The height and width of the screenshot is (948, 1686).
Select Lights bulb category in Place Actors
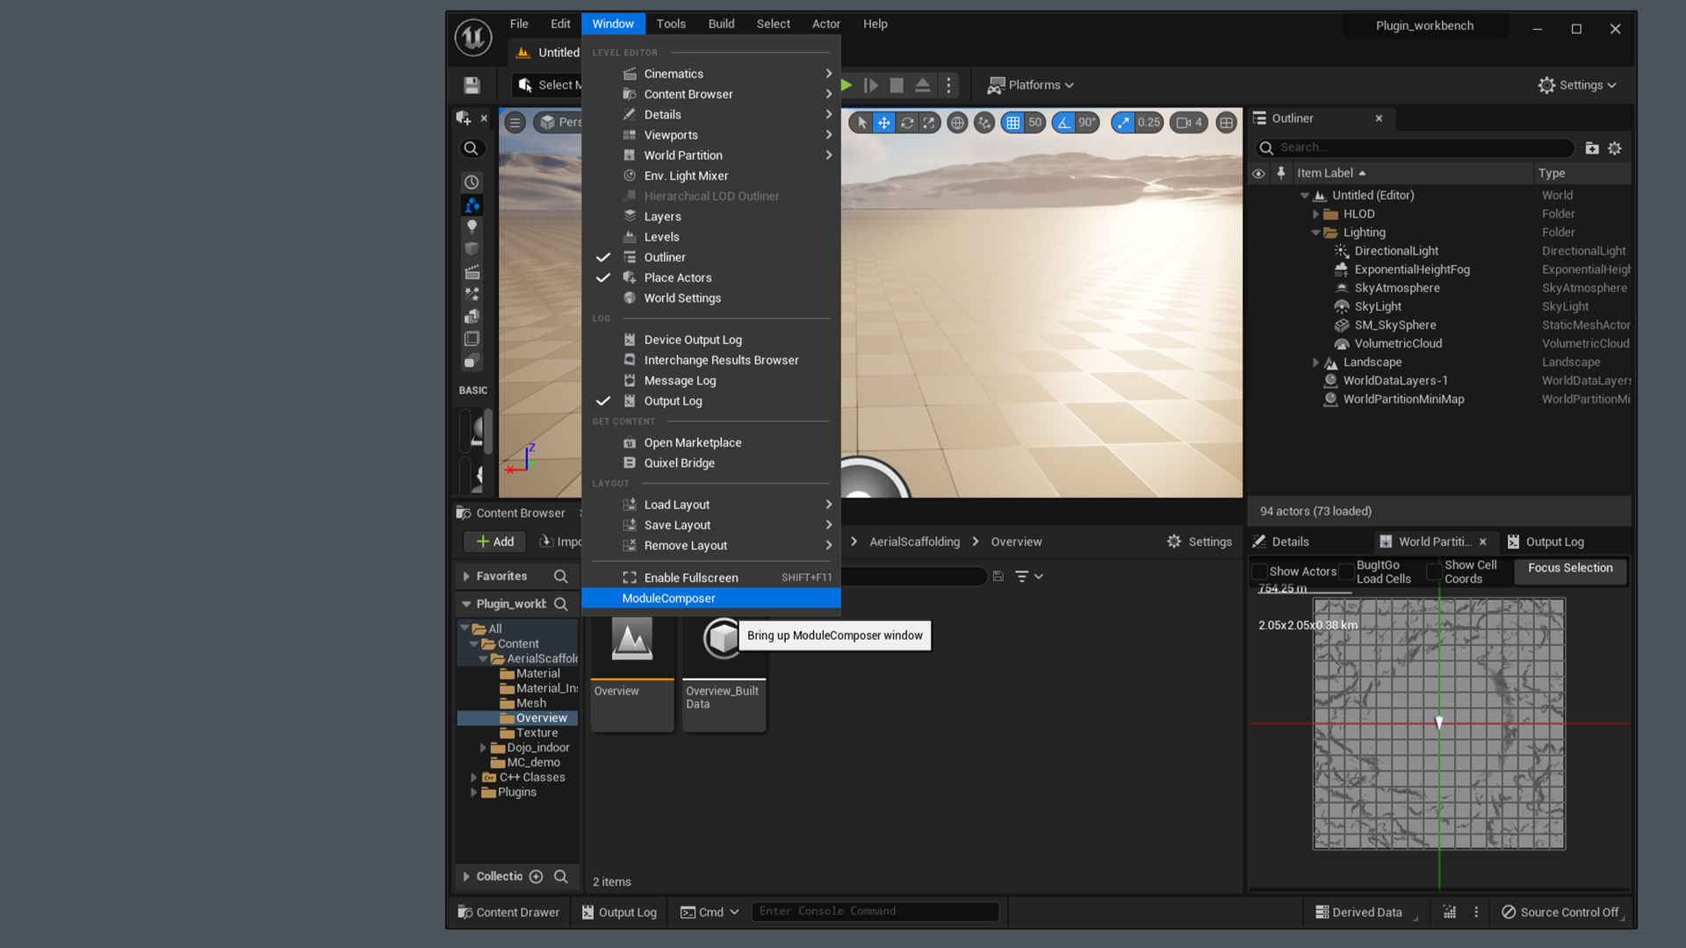(472, 226)
